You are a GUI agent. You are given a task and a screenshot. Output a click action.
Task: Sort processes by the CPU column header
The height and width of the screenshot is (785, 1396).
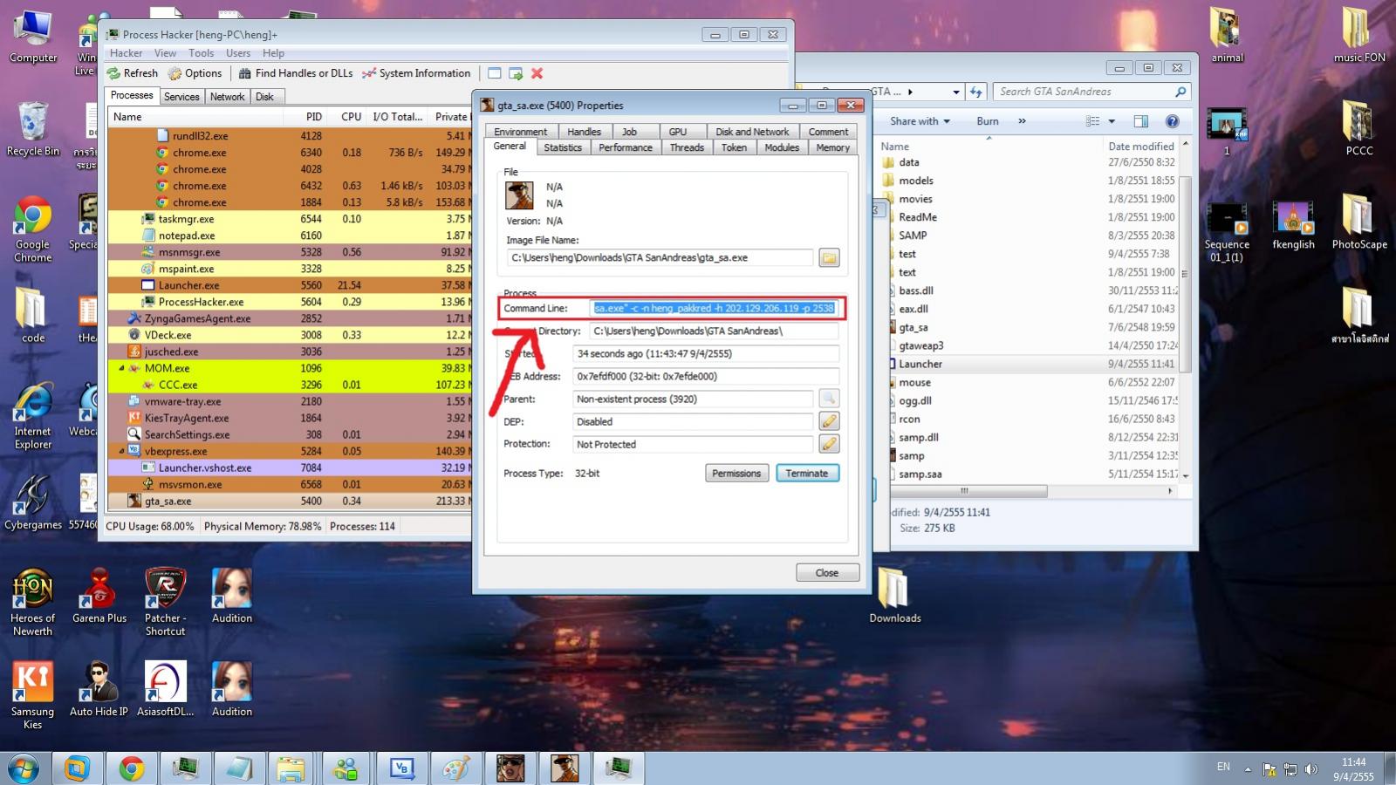351,117
